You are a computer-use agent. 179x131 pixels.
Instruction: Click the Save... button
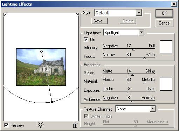coord(99,21)
